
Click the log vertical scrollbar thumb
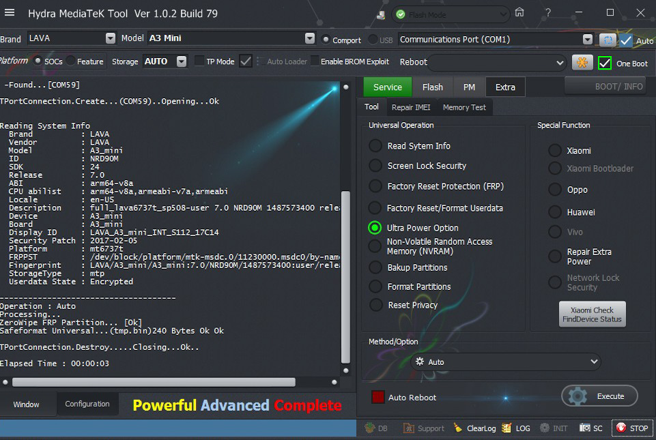(x=345, y=276)
